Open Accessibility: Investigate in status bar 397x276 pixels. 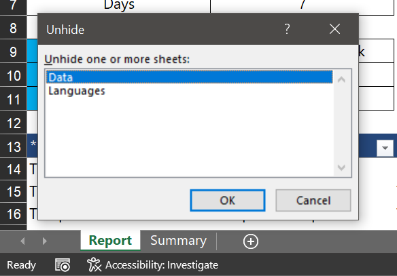pyautogui.click(x=153, y=265)
